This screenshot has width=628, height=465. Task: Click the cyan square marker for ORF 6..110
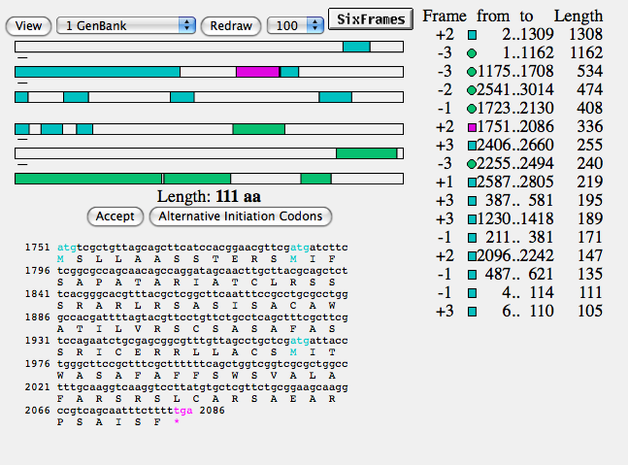pos(473,312)
